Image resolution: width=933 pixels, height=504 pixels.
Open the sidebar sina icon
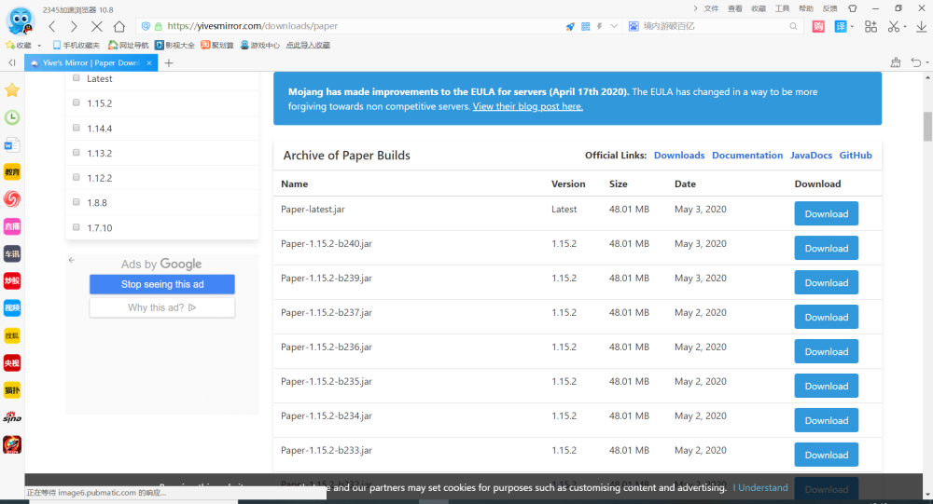click(x=12, y=417)
